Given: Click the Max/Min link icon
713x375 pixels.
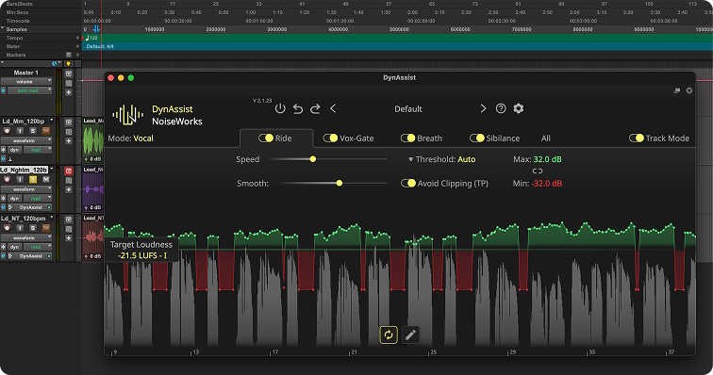Looking at the screenshot, I should coord(538,171).
